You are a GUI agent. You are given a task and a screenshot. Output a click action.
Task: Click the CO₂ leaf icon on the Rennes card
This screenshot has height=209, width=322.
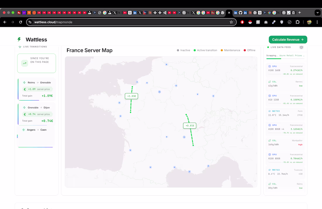[270, 82]
